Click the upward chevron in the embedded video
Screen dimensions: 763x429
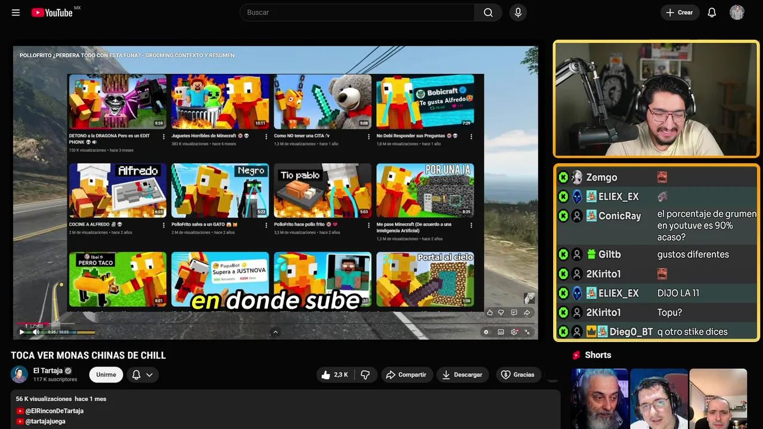coord(275,332)
